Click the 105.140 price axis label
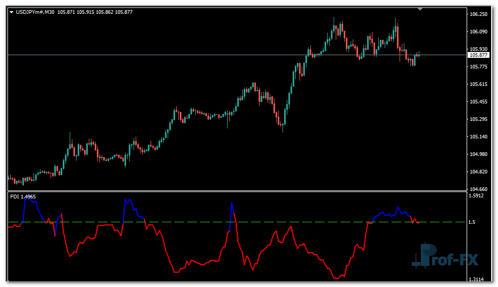The height and width of the screenshot is (287, 498). 478,137
